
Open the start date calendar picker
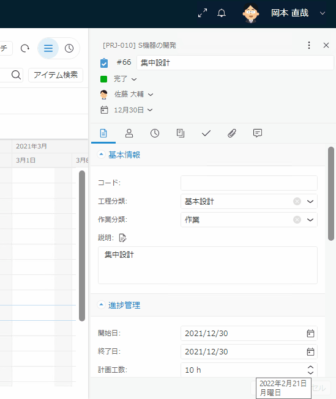click(310, 334)
